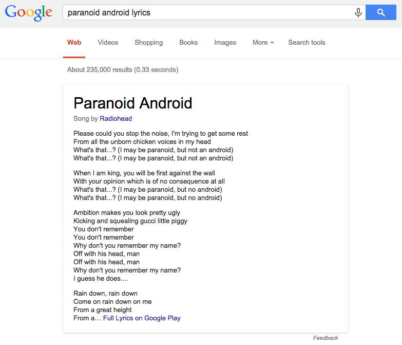This screenshot has width=402, height=345.
Task: Expand the More dropdown menu
Action: point(263,43)
